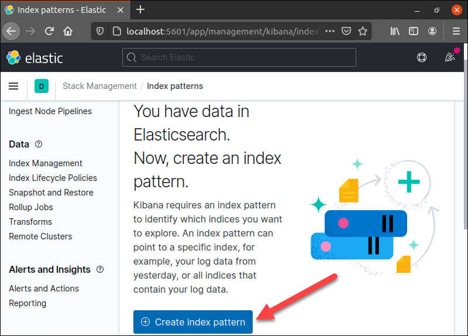Reload the current page
Viewport: 468px width, 336px height.
(49, 31)
